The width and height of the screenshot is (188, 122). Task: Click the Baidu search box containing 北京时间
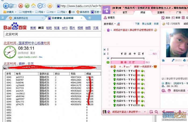point(53,34)
